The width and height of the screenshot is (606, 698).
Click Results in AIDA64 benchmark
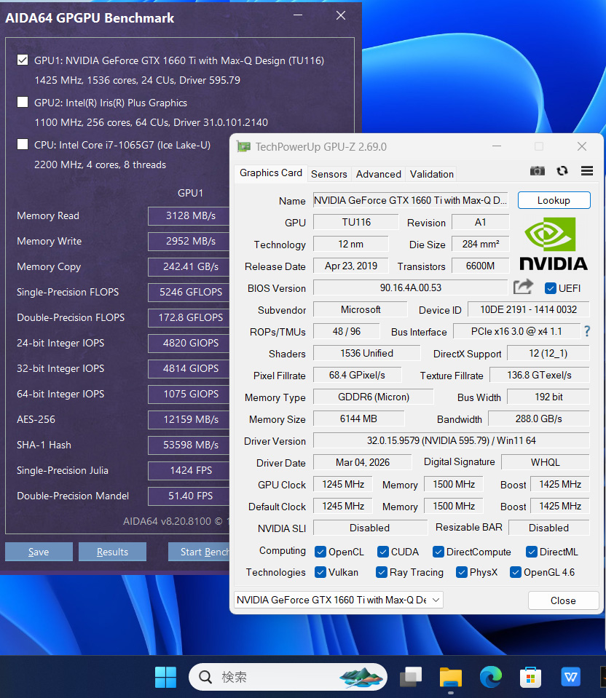click(112, 552)
